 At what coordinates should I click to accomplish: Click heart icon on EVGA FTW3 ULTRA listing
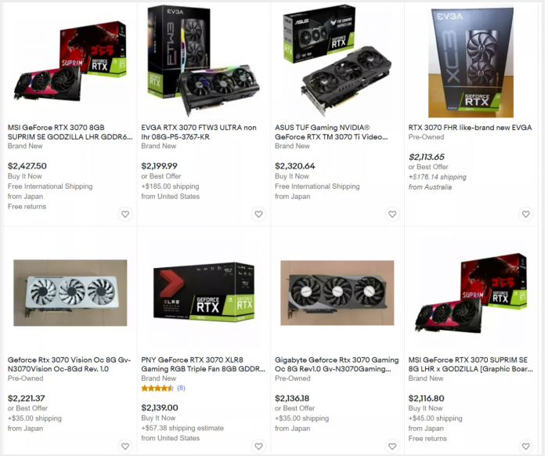[x=258, y=214]
